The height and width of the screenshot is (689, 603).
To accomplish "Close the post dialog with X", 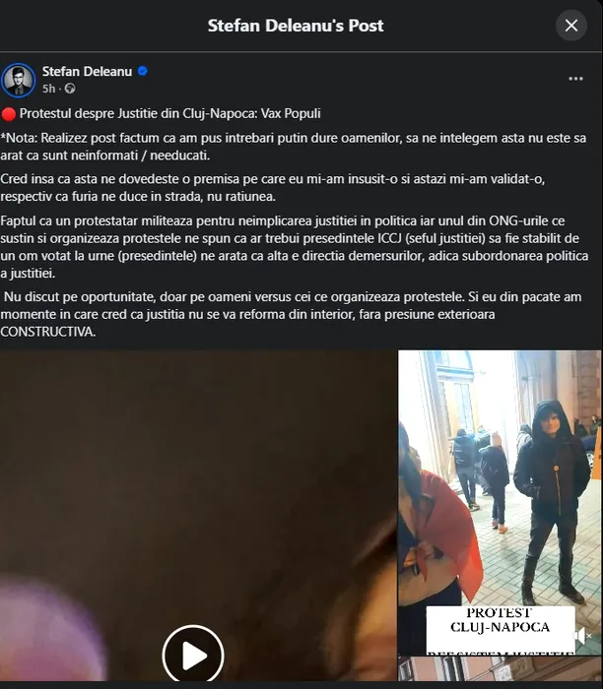I will 571,26.
